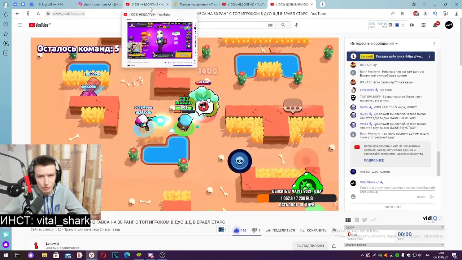The width and height of the screenshot is (462, 260).
Task: Click ПОДЕЛИТЬСЯ share button
Action: click(x=280, y=230)
